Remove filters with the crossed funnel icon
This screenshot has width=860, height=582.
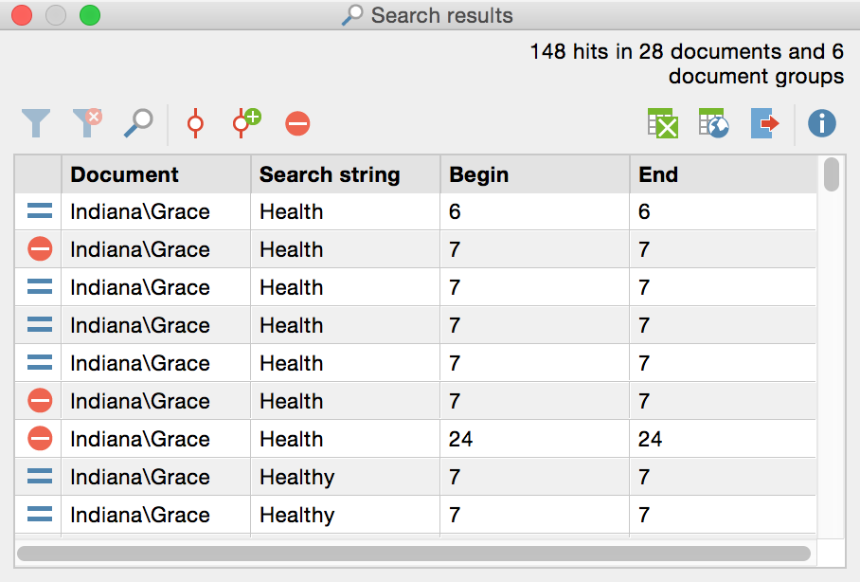pyautogui.click(x=87, y=122)
